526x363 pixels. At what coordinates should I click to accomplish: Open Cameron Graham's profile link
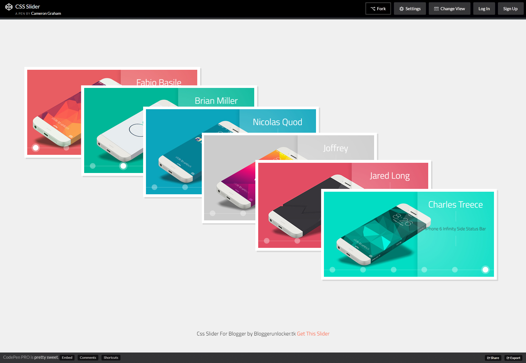coord(46,13)
